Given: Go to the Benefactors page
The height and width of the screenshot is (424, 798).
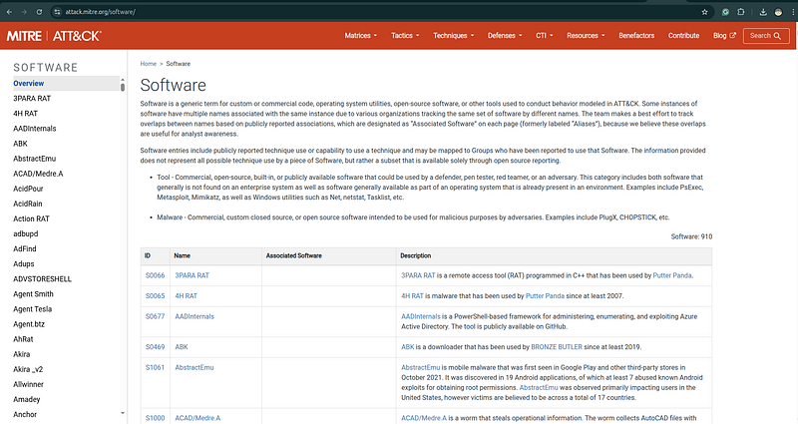Looking at the screenshot, I should tap(636, 36).
